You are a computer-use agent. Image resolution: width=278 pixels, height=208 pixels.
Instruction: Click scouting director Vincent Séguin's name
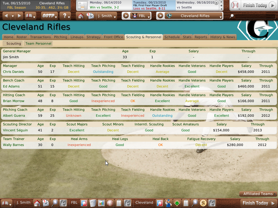tap(15, 130)
